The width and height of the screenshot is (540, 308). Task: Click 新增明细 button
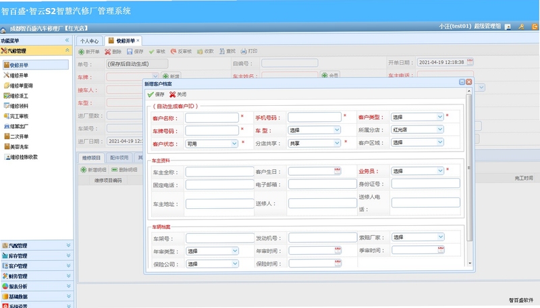click(x=94, y=170)
